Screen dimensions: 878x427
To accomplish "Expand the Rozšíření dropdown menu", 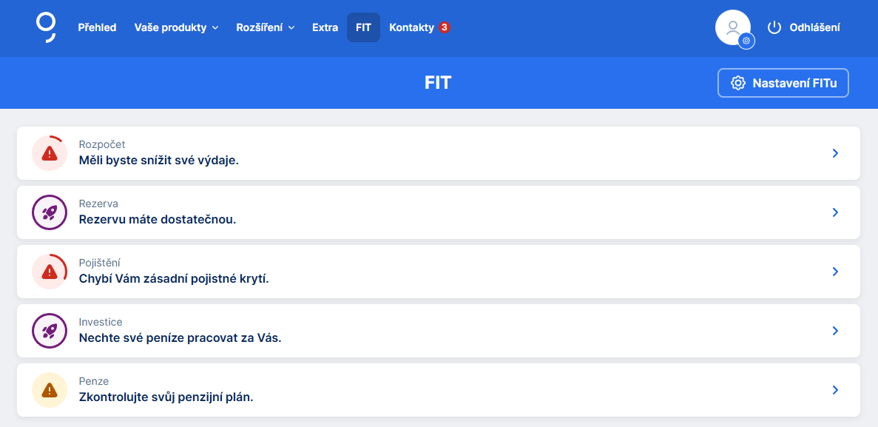I will pos(265,27).
